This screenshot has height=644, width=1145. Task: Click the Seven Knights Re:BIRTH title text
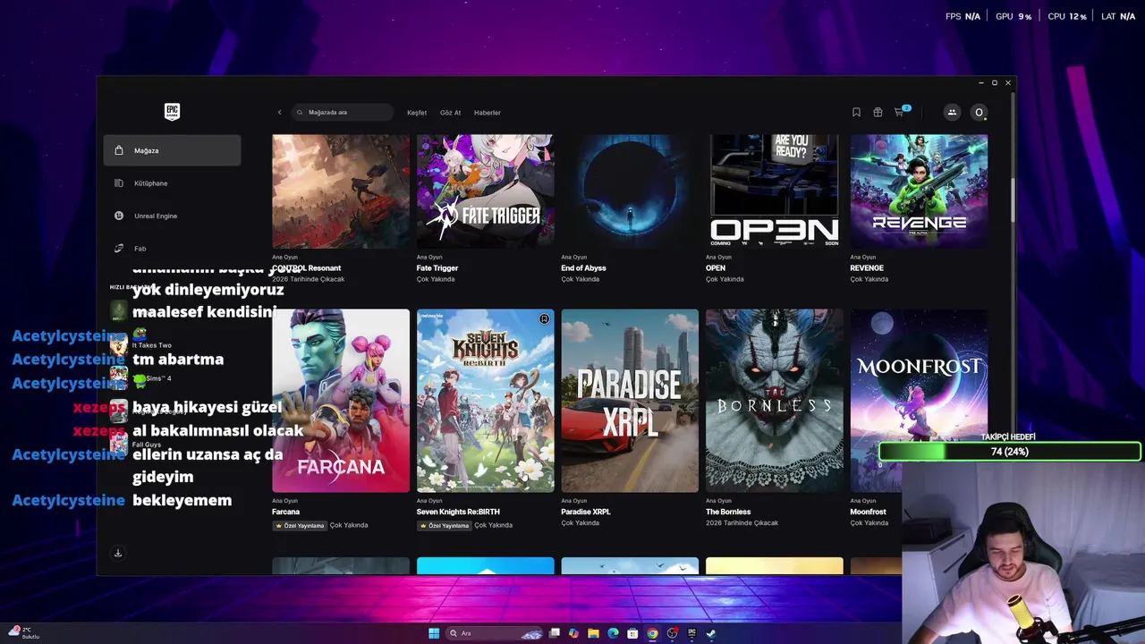click(458, 512)
